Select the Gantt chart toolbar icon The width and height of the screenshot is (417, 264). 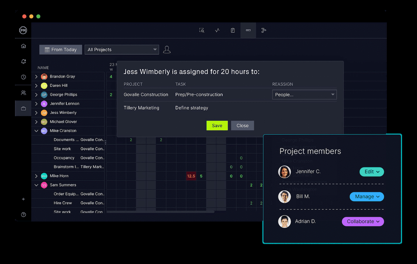264,30
